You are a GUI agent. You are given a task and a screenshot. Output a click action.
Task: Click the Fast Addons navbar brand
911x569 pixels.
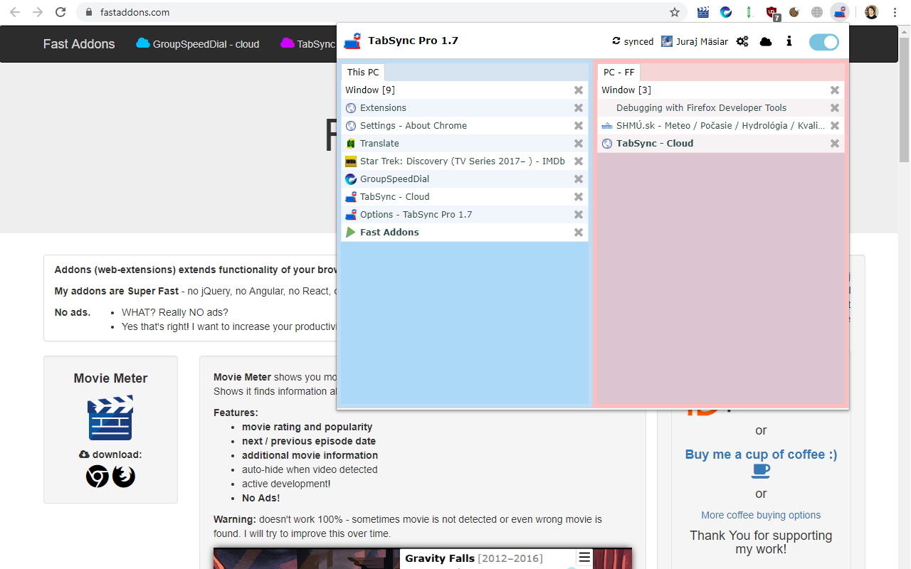point(79,44)
